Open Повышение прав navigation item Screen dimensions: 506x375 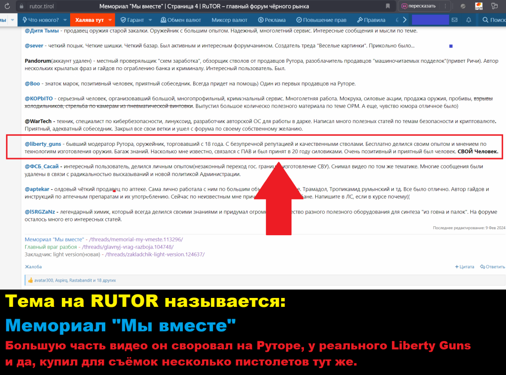point(321,20)
